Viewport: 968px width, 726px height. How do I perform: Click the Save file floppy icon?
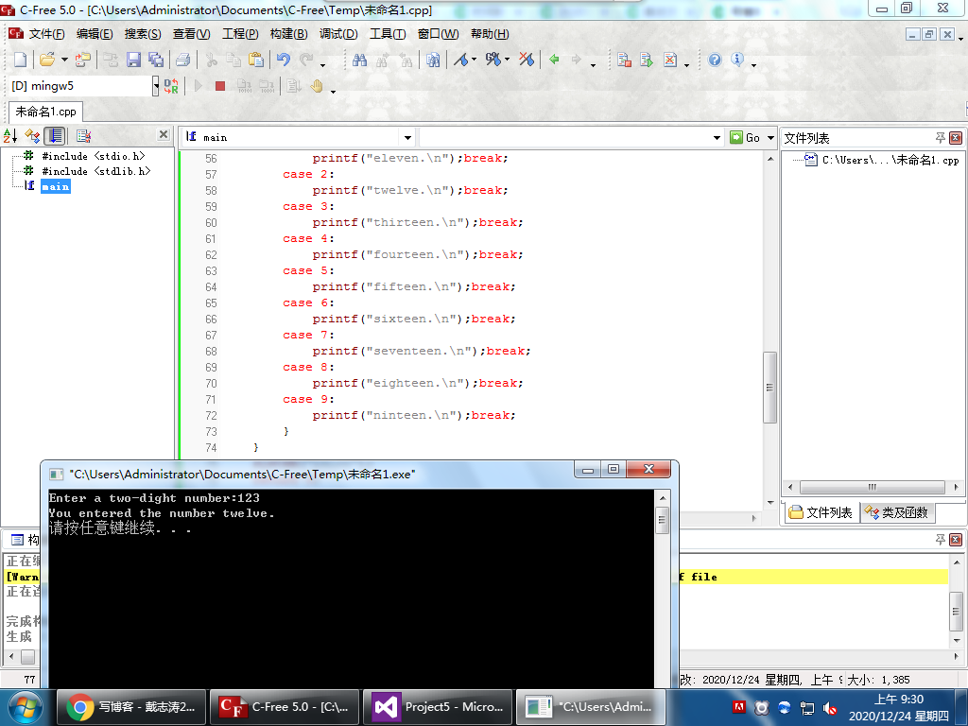point(133,60)
